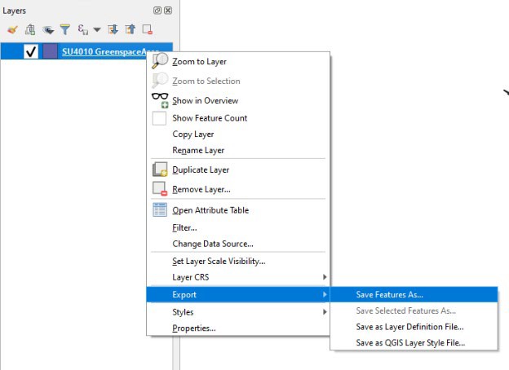The height and width of the screenshot is (370, 509).
Task: Tick the Show Feature Count checkbox
Action: click(x=159, y=118)
